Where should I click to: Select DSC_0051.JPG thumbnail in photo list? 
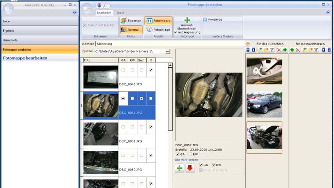[x=101, y=134]
